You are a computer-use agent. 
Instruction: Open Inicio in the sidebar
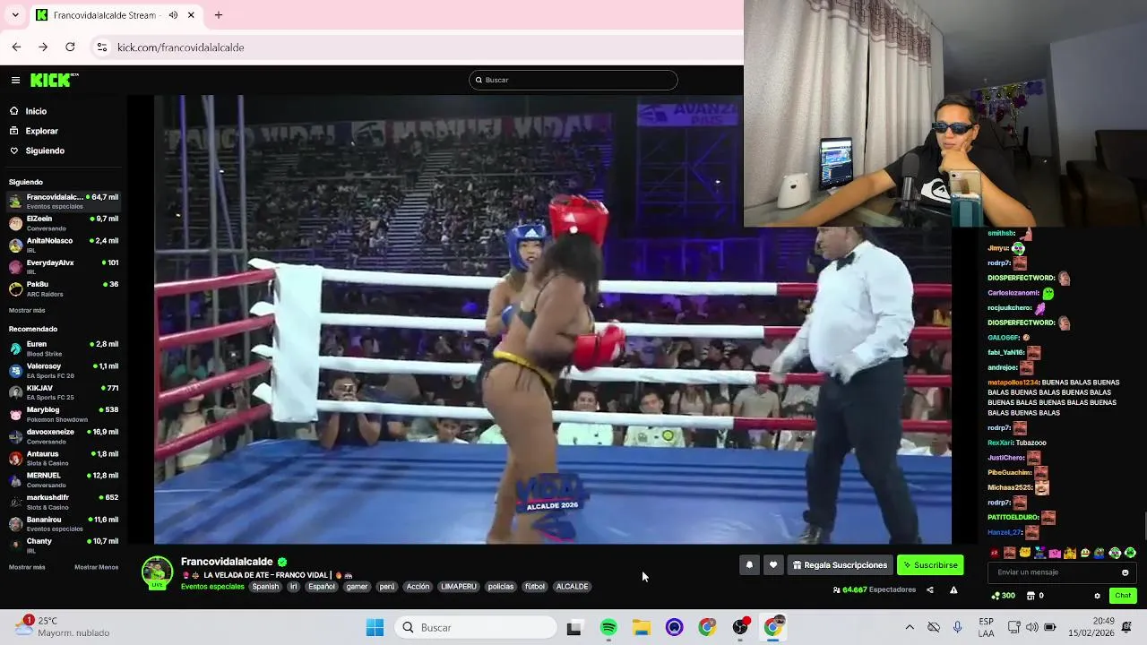click(x=36, y=111)
